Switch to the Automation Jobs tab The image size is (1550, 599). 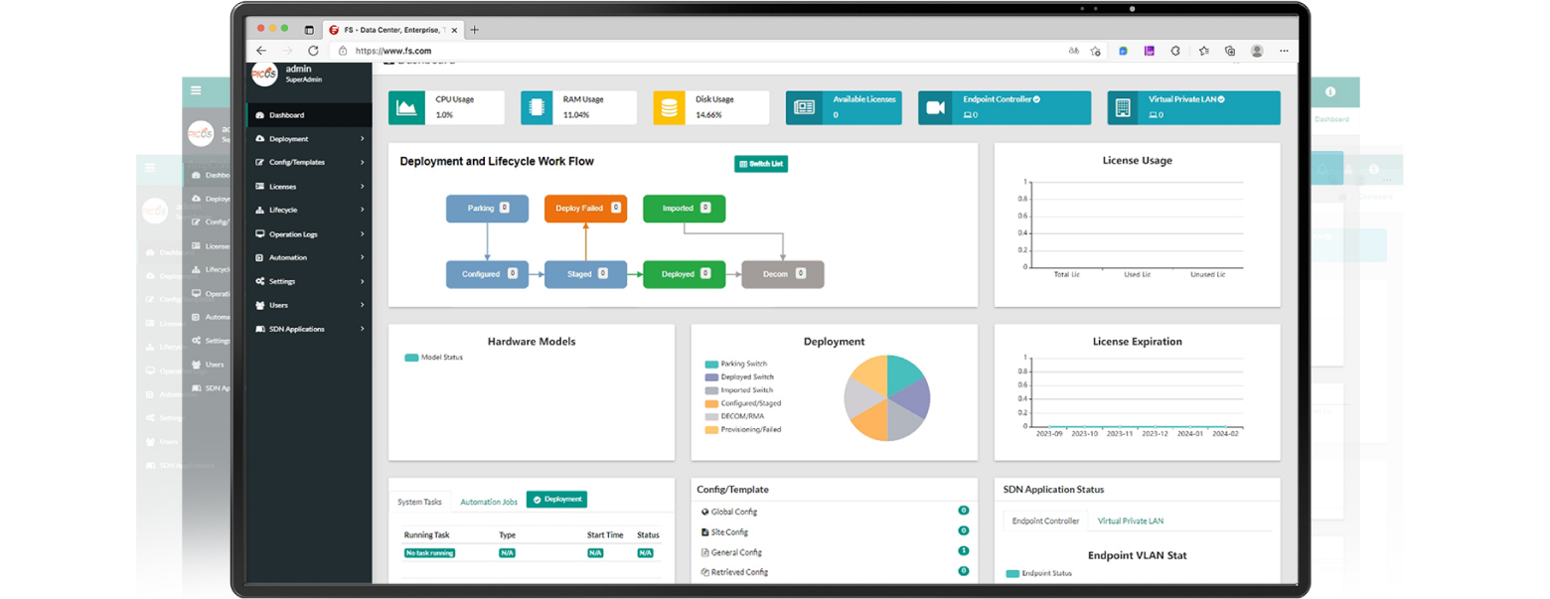[488, 502]
